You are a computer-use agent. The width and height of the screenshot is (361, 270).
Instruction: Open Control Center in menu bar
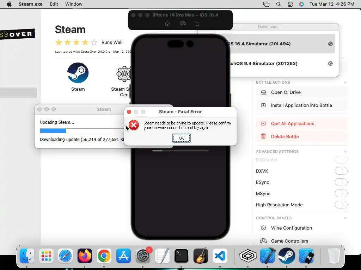pos(290,4)
